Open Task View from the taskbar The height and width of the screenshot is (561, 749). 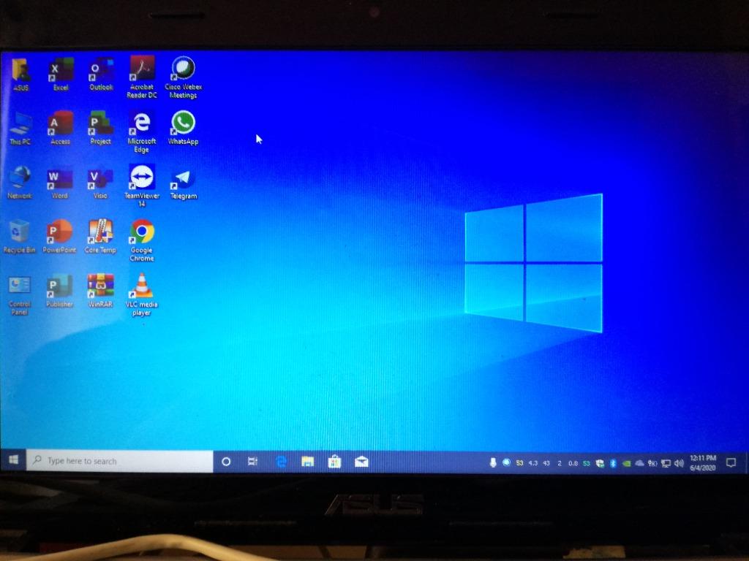[x=252, y=462]
